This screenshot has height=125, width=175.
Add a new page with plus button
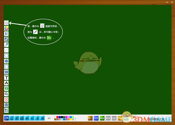tap(17, 118)
